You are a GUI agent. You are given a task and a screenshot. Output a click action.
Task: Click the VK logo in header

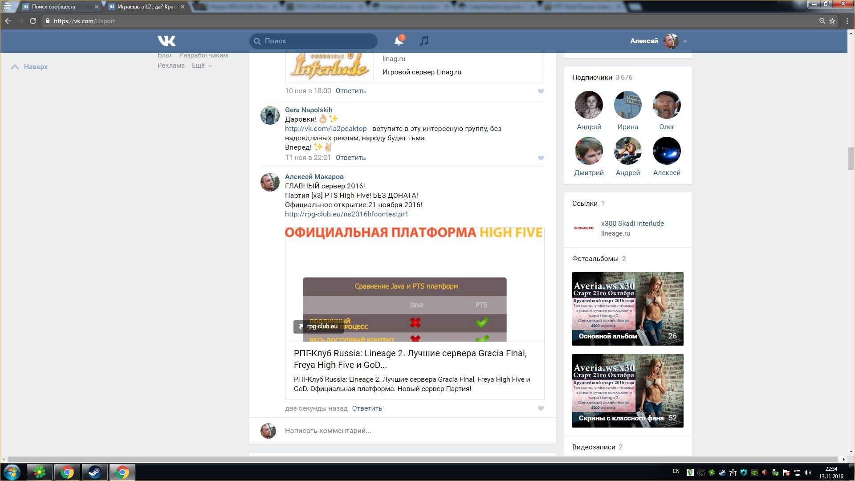(167, 41)
